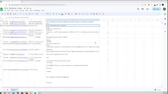168x94 pixels.
Task: Decrease decimal places
Action: coord(27,14)
